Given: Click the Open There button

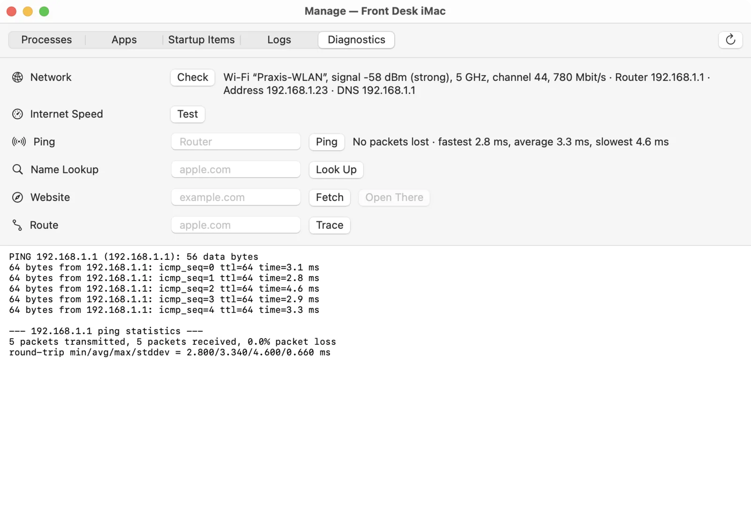Looking at the screenshot, I should (x=394, y=197).
